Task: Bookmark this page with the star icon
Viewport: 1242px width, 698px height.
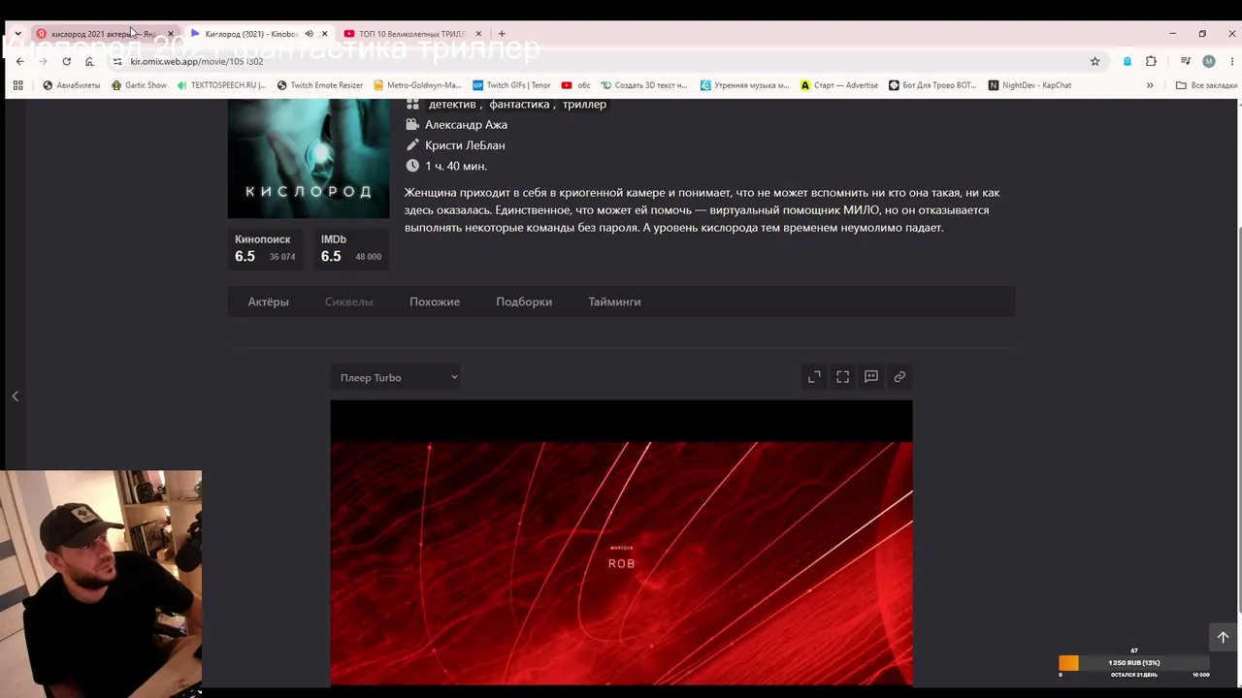Action: click(x=1095, y=61)
